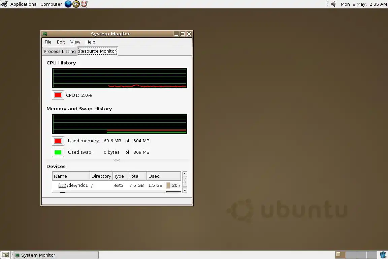388x259 pixels.
Task: Sort devices by Used column
Action: pos(164,176)
